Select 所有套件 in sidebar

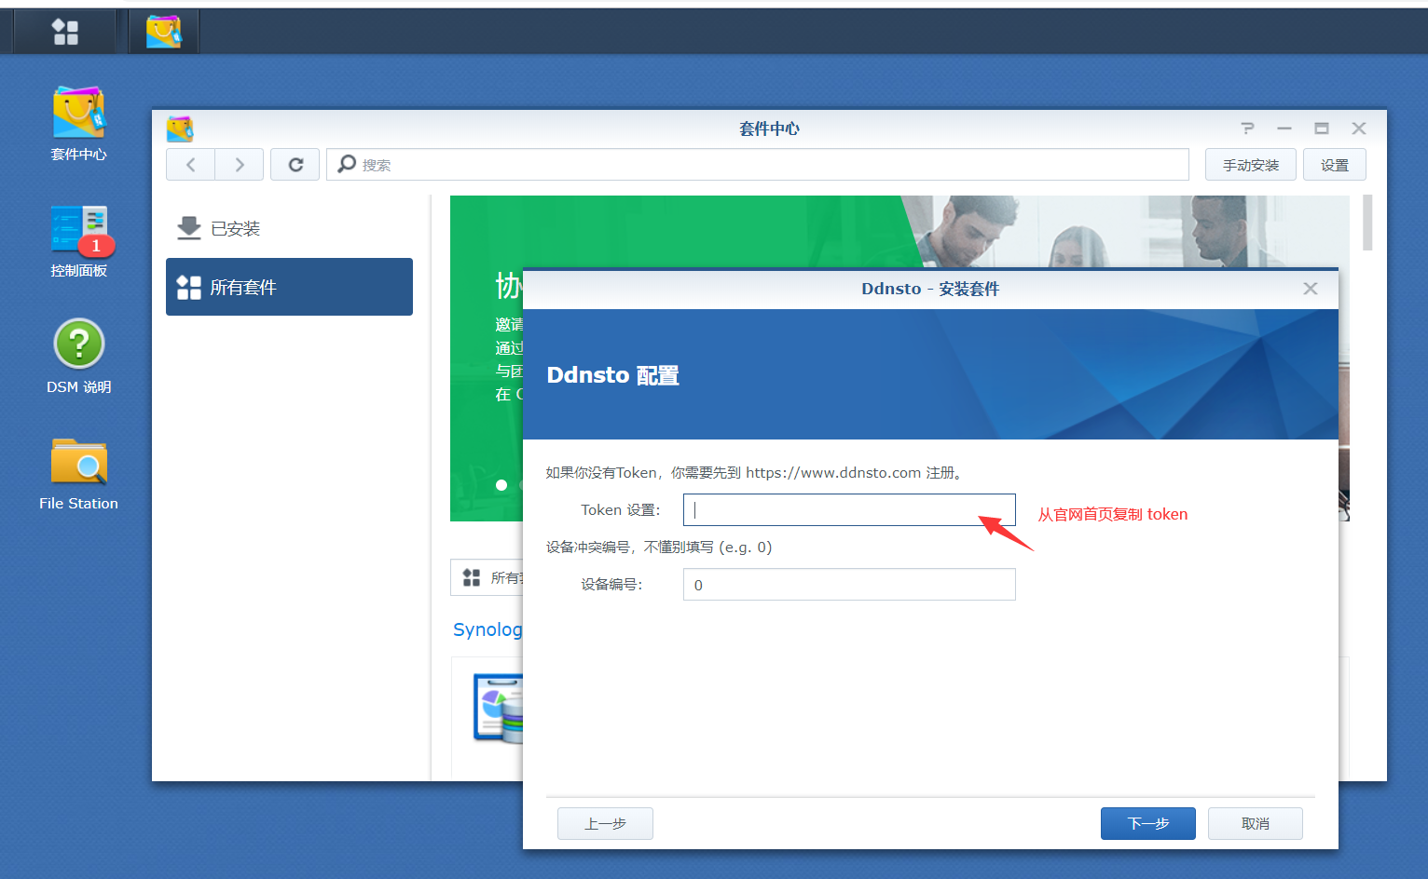[x=289, y=287]
